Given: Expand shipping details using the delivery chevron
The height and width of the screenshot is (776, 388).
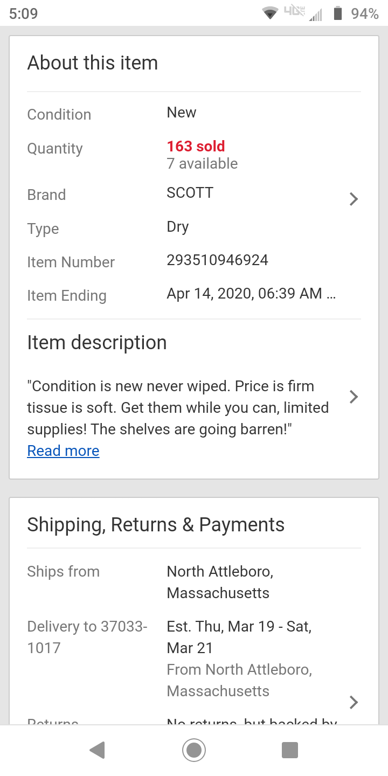Looking at the screenshot, I should tap(354, 702).
